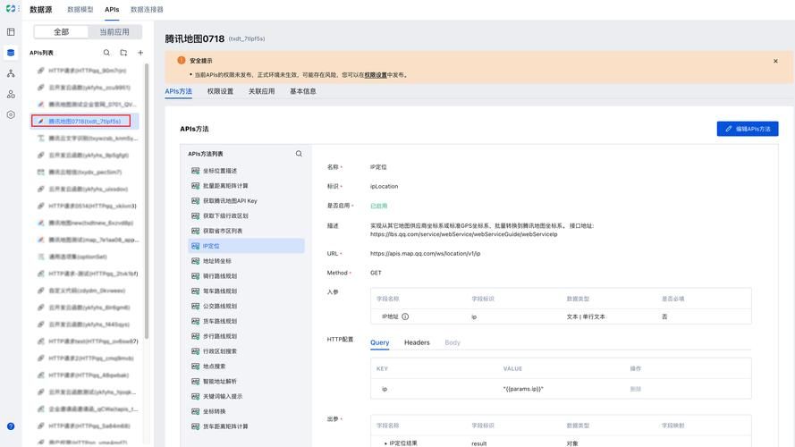
Task: Open the user roles icon in sidebar
Action: click(x=11, y=94)
